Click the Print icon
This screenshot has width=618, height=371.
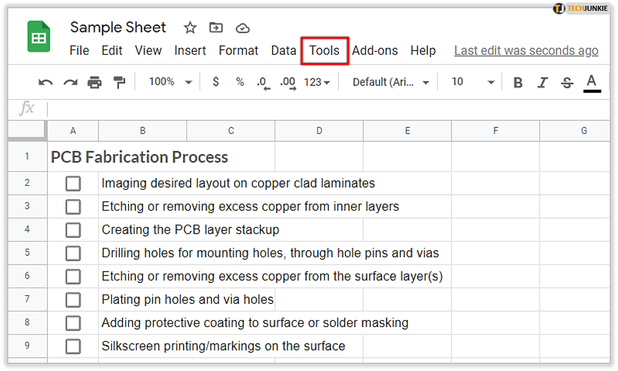(95, 82)
